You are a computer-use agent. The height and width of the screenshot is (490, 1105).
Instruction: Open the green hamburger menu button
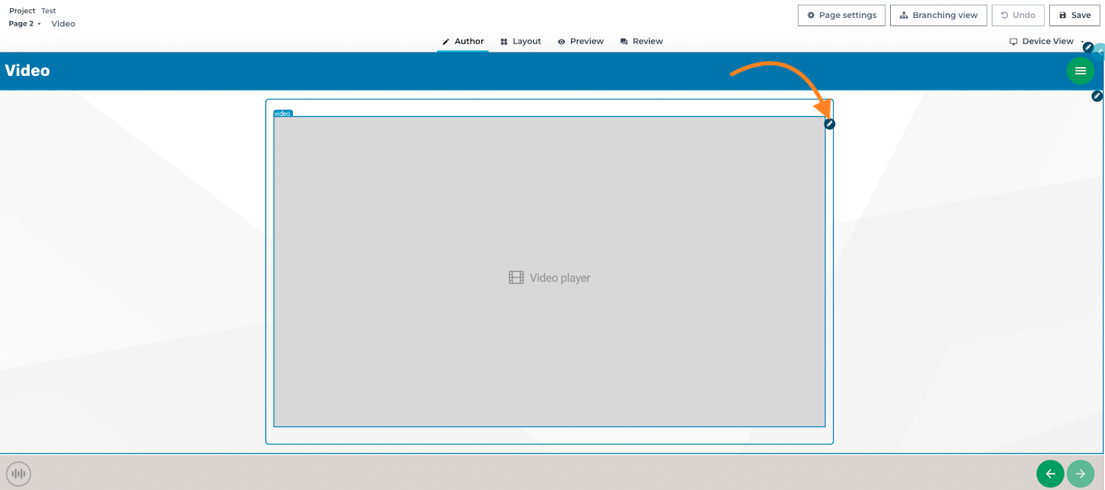click(1080, 70)
